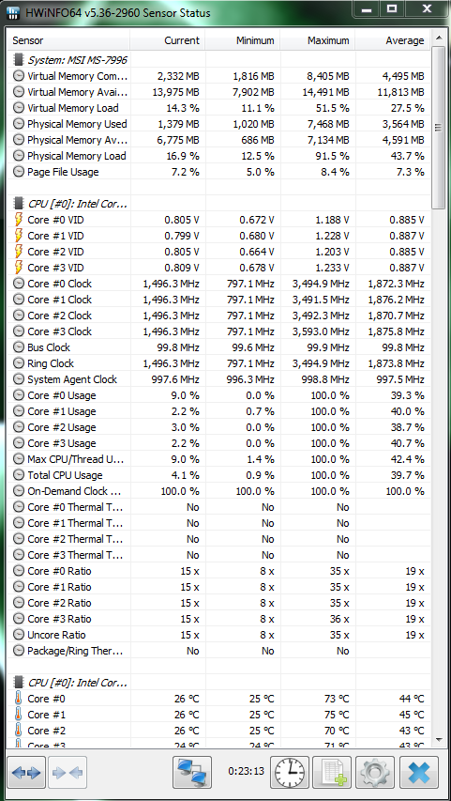Open the network remote monitoring icon

point(192,773)
